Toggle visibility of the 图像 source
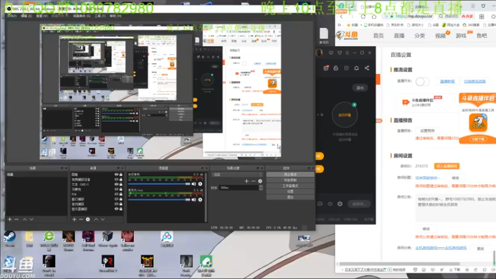Screen dimensions: 496x279 [x=116, y=175]
